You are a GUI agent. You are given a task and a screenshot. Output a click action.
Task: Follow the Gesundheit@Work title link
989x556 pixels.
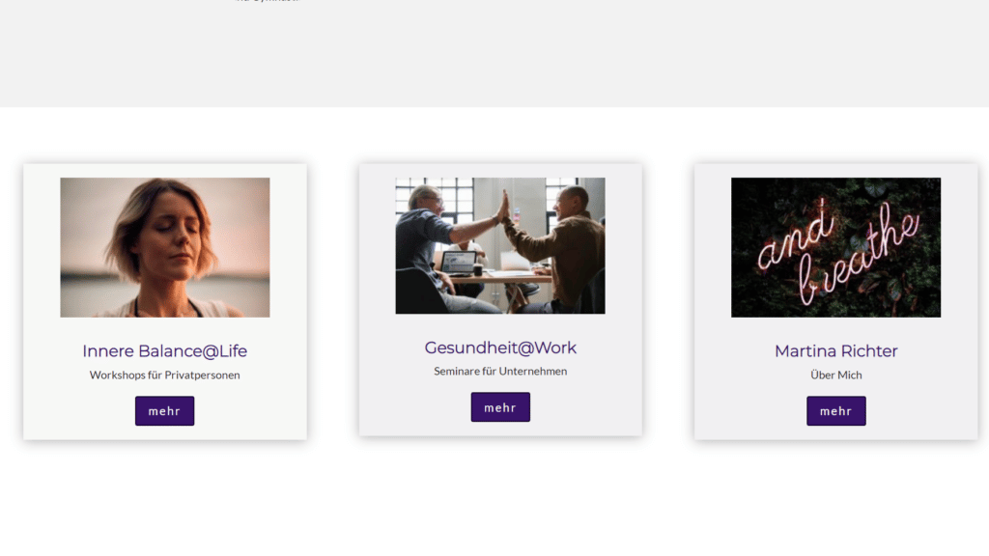500,347
